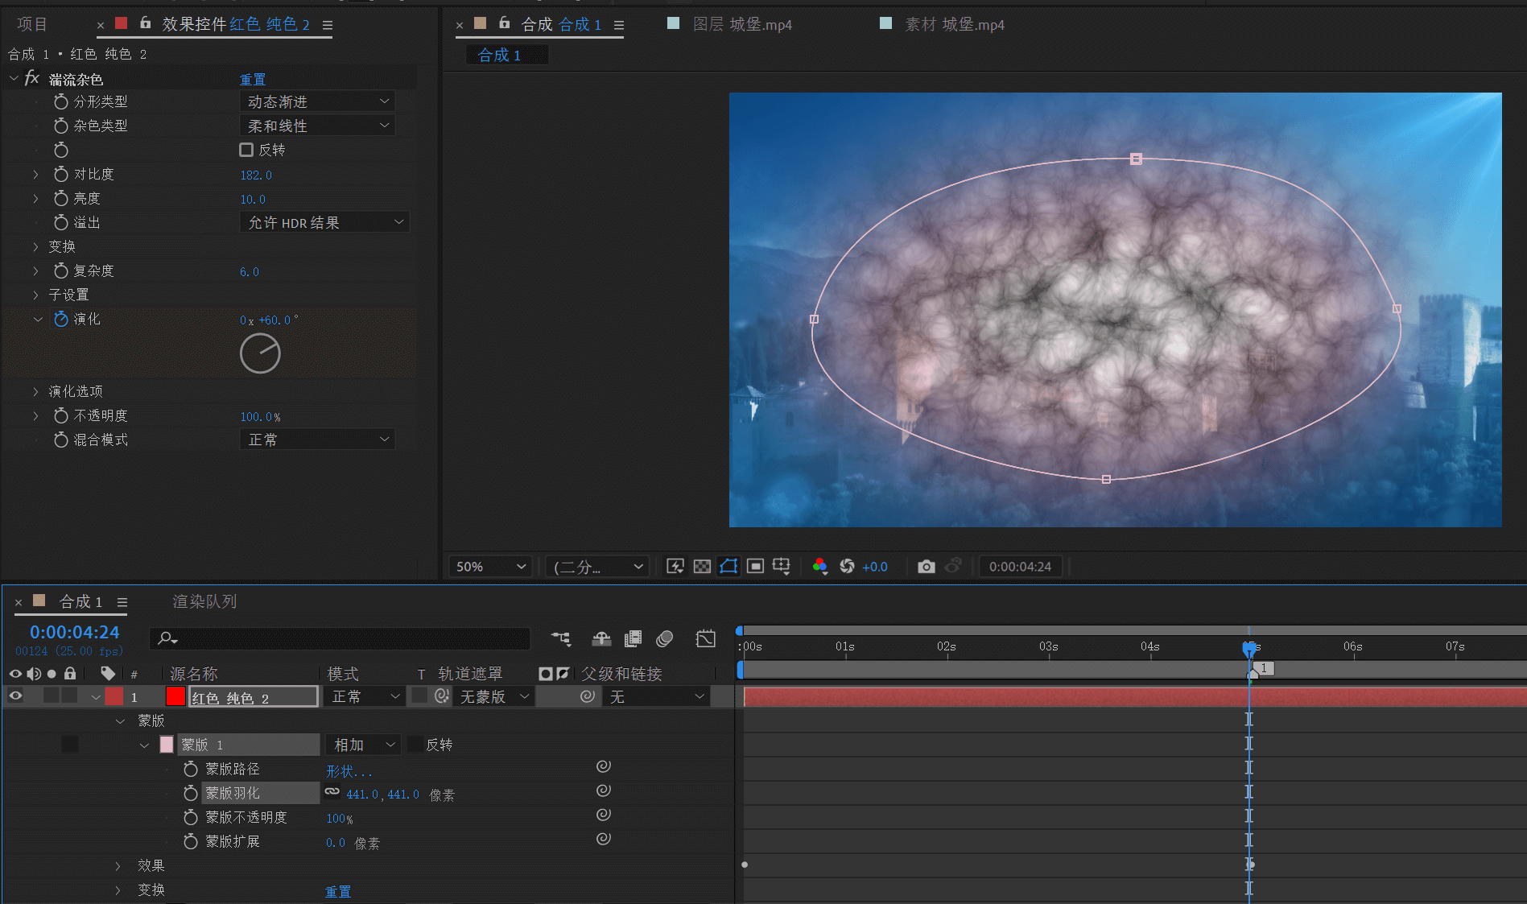The height and width of the screenshot is (904, 1527).
Task: Toggle stopwatch for 不透明度 effect property
Action: pyautogui.click(x=60, y=415)
